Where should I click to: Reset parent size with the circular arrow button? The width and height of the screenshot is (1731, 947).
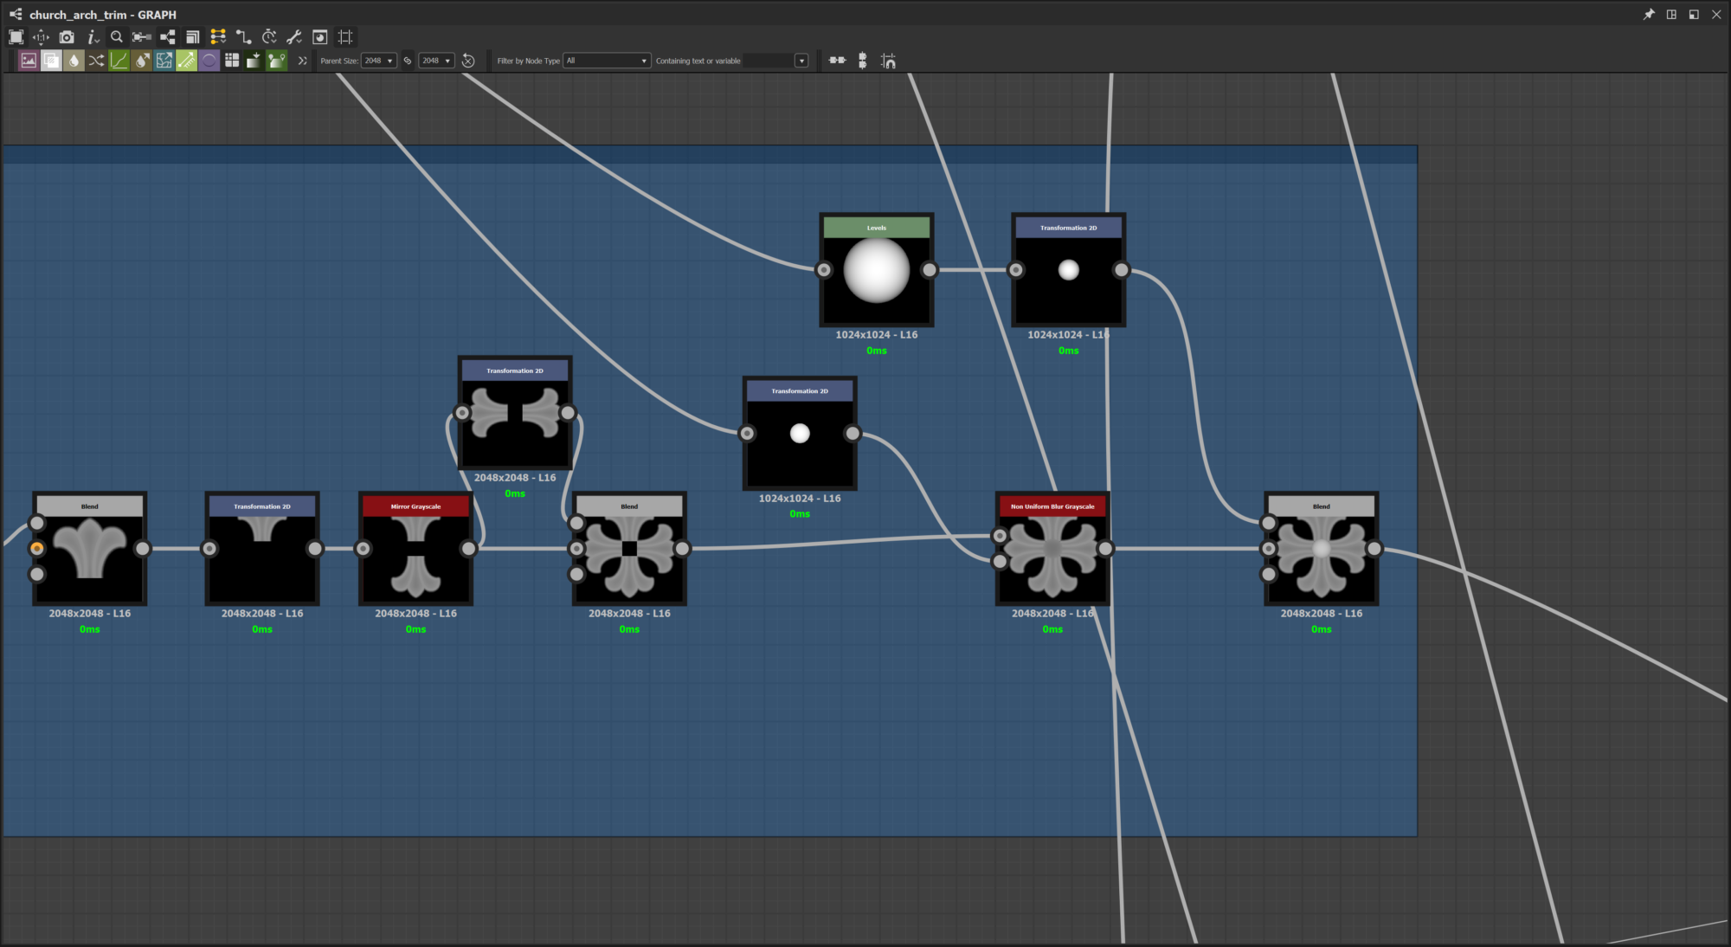468,61
